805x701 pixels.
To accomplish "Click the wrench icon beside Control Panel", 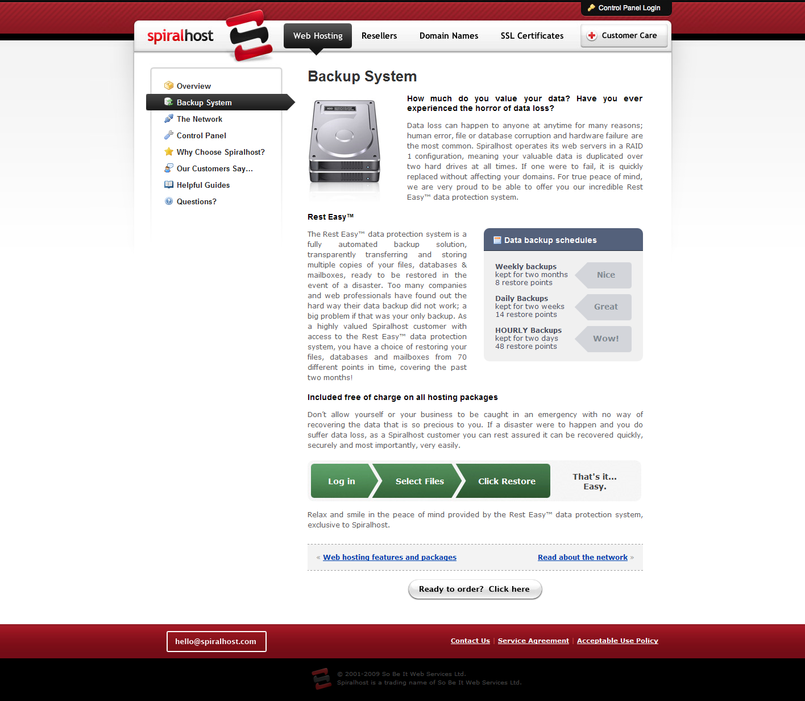I will pyautogui.click(x=169, y=135).
